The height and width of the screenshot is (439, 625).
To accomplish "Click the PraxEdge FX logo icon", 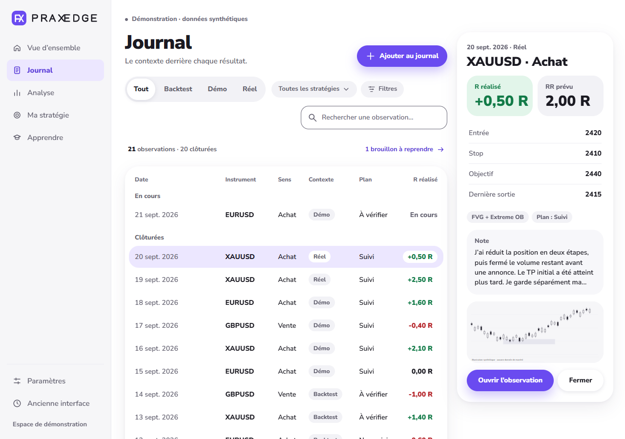I will click(x=19, y=18).
